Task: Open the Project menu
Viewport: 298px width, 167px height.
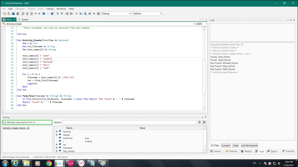Action: pos(31,9)
